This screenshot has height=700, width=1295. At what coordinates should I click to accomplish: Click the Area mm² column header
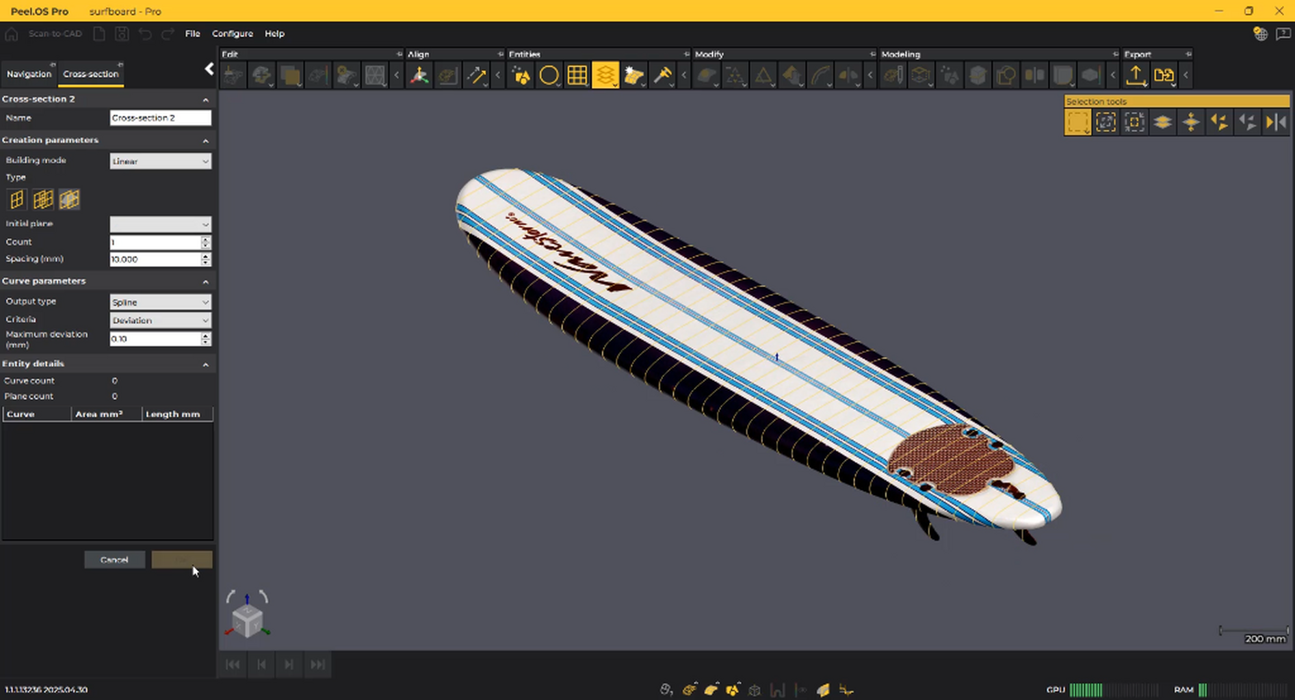click(107, 414)
